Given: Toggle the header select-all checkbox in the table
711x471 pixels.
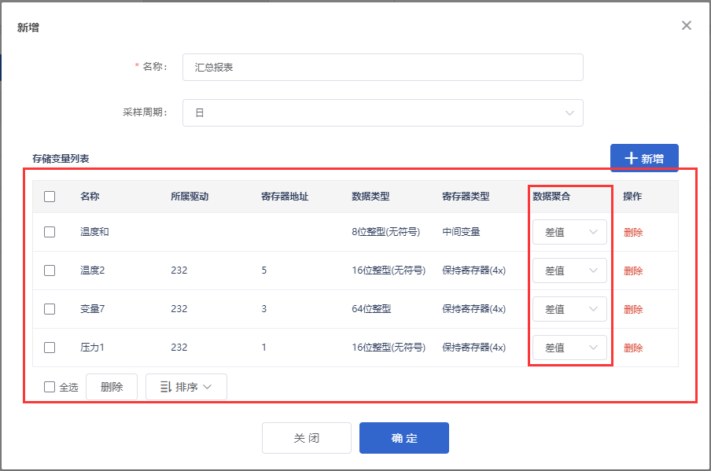Looking at the screenshot, I should click(50, 197).
